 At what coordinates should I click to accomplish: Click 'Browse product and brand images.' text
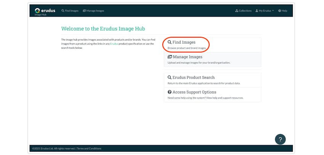click(187, 48)
